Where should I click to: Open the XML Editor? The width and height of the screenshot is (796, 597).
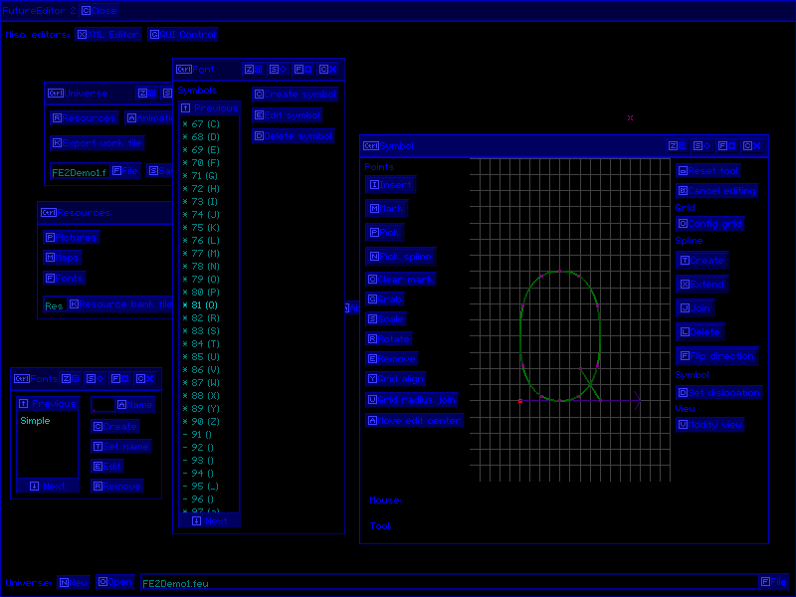pyautogui.click(x=108, y=35)
